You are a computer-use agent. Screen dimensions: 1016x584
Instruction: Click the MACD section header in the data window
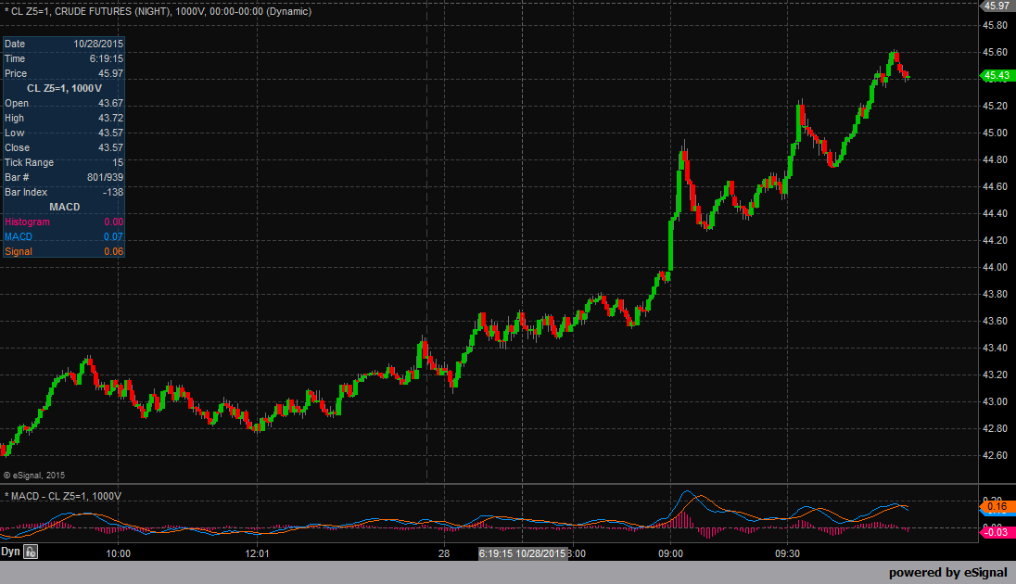point(63,208)
